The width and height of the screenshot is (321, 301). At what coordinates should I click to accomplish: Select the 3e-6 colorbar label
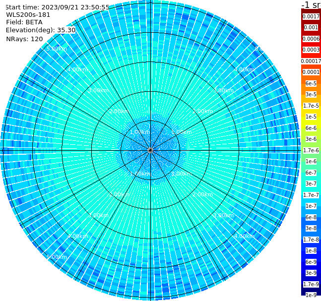click(x=311, y=139)
